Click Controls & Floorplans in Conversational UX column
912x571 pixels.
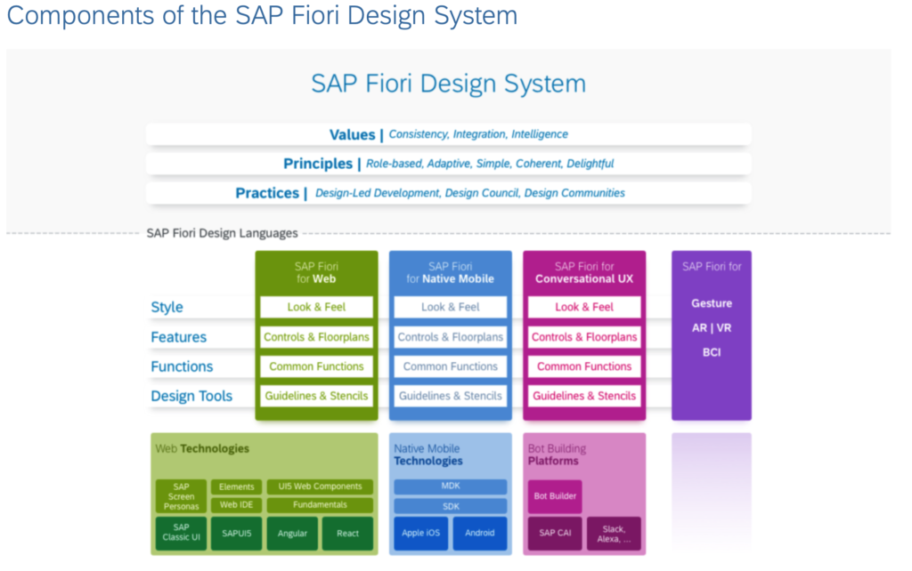coord(584,337)
